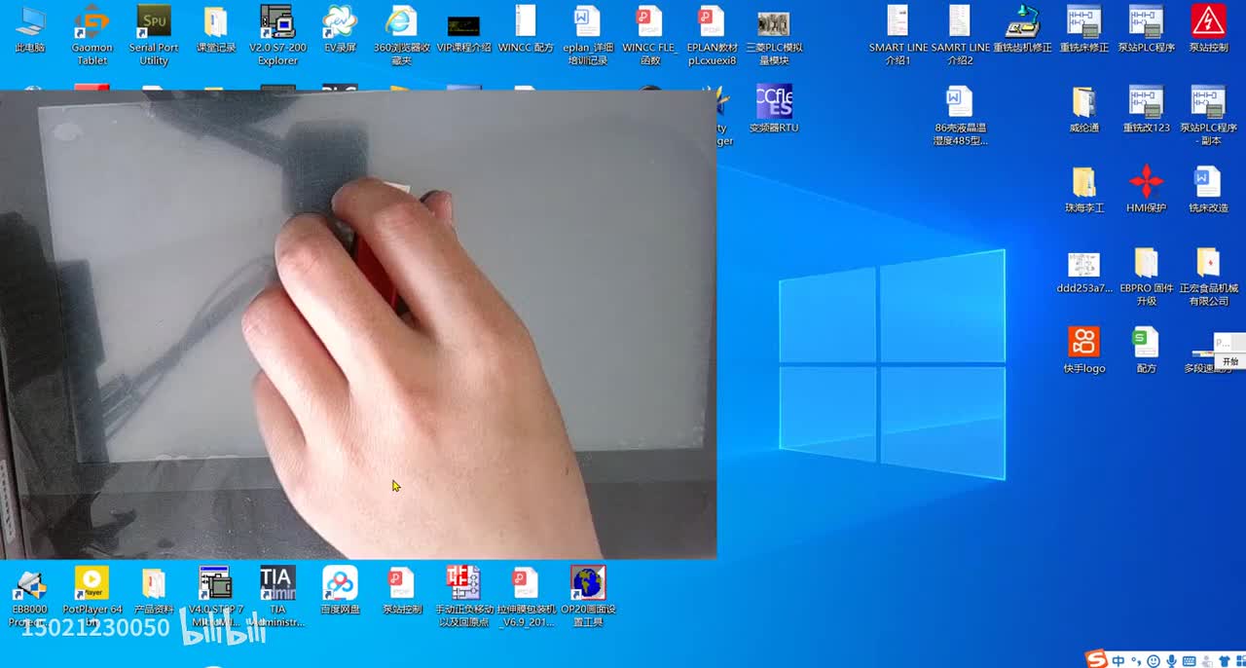Launch the HMI保护 icon

pos(1146,190)
